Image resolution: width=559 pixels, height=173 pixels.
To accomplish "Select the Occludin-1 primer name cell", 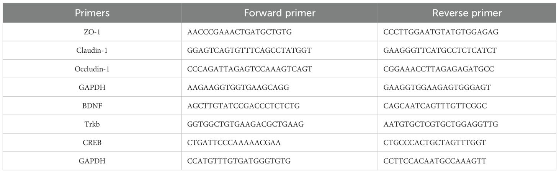I will pos(92,69).
